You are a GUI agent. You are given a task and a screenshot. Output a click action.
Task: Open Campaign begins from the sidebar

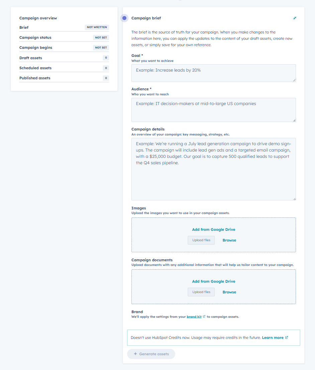click(x=36, y=48)
